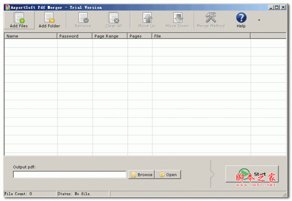
Task: Expand the toolbar overflow dropdown arrow
Action: (259, 20)
